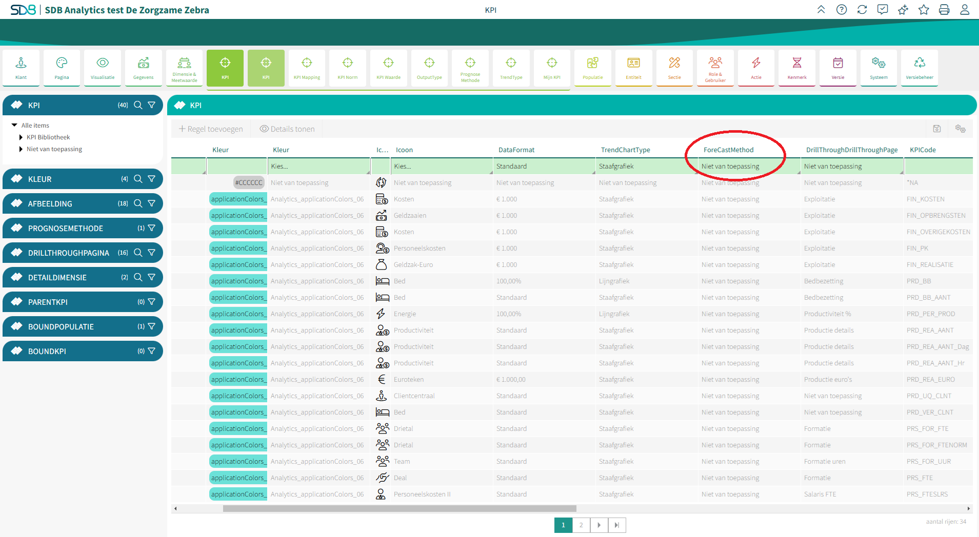Select the KPI Norm tile

click(x=348, y=68)
